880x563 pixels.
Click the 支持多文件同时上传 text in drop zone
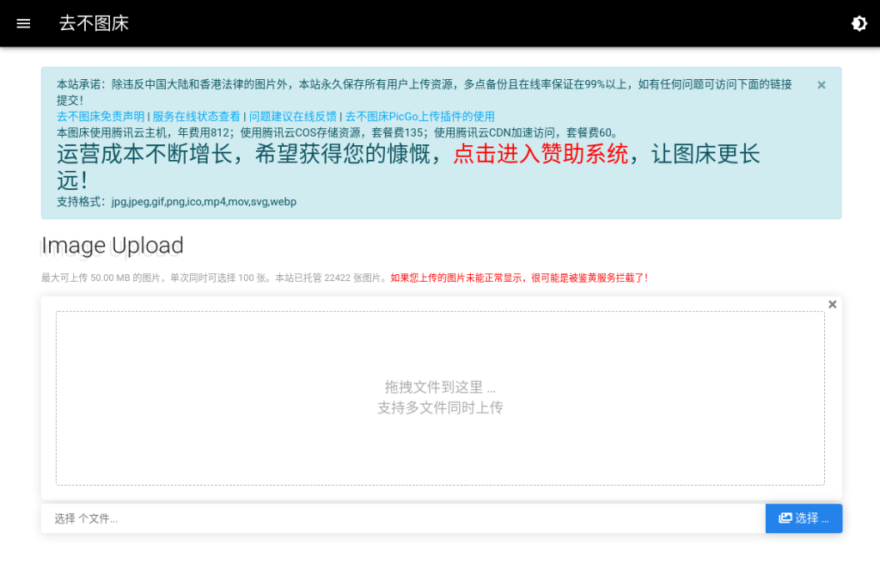click(440, 407)
